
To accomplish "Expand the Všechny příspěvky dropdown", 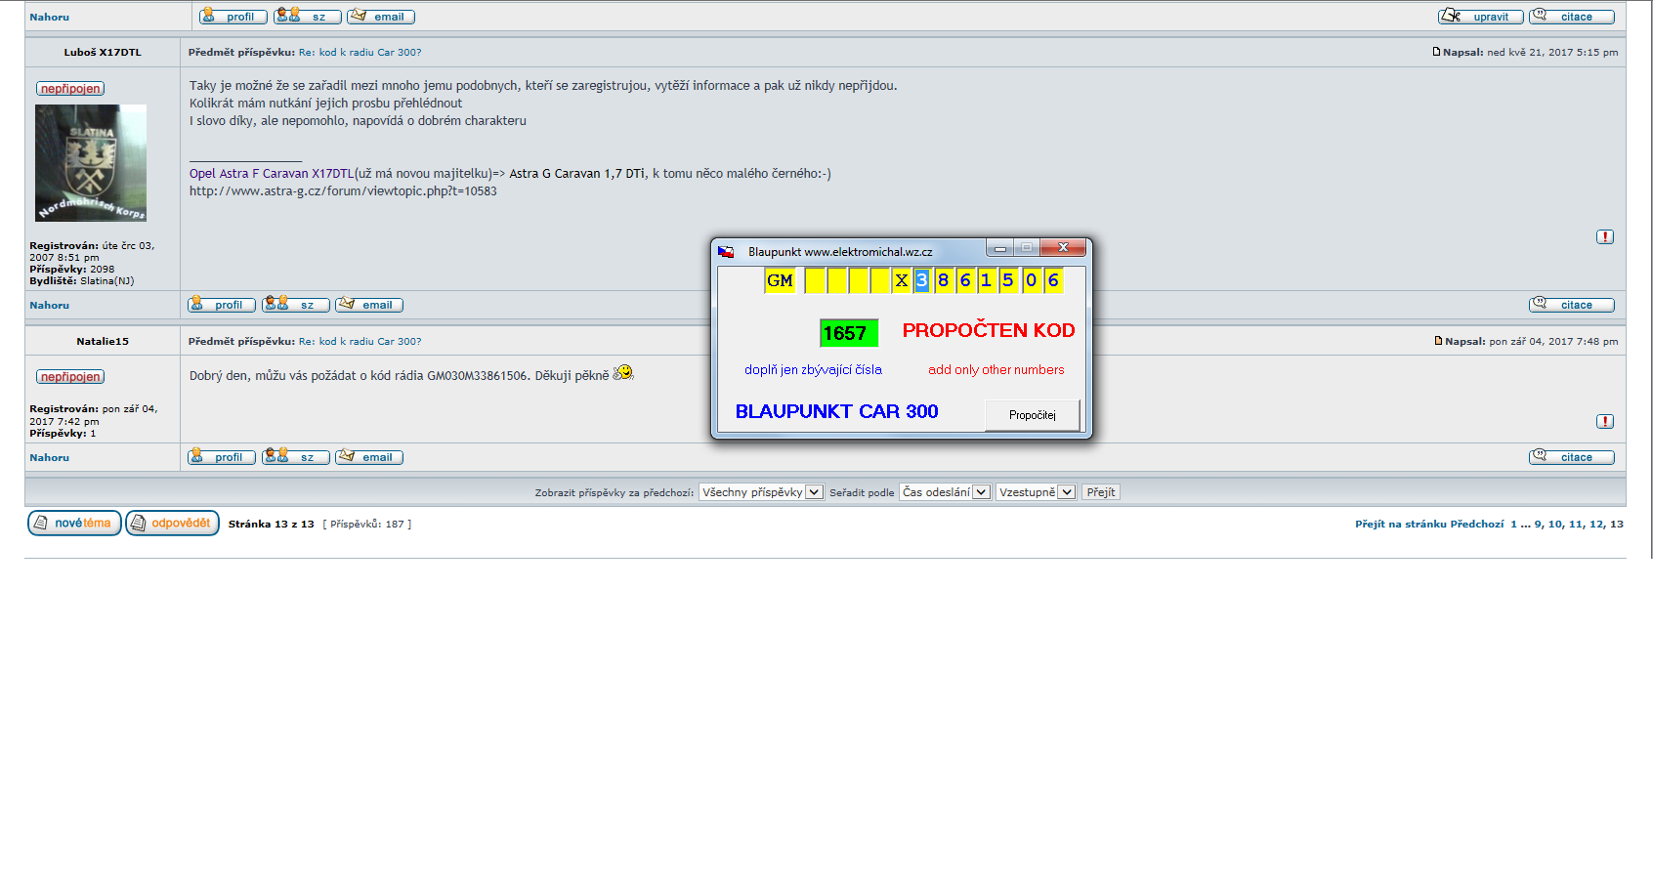I will click(x=761, y=492).
